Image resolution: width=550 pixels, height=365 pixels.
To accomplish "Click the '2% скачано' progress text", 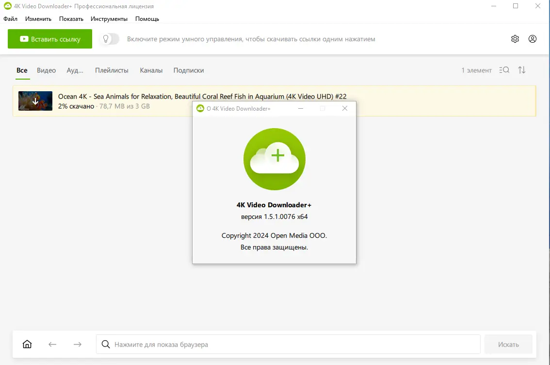I will 76,106.
